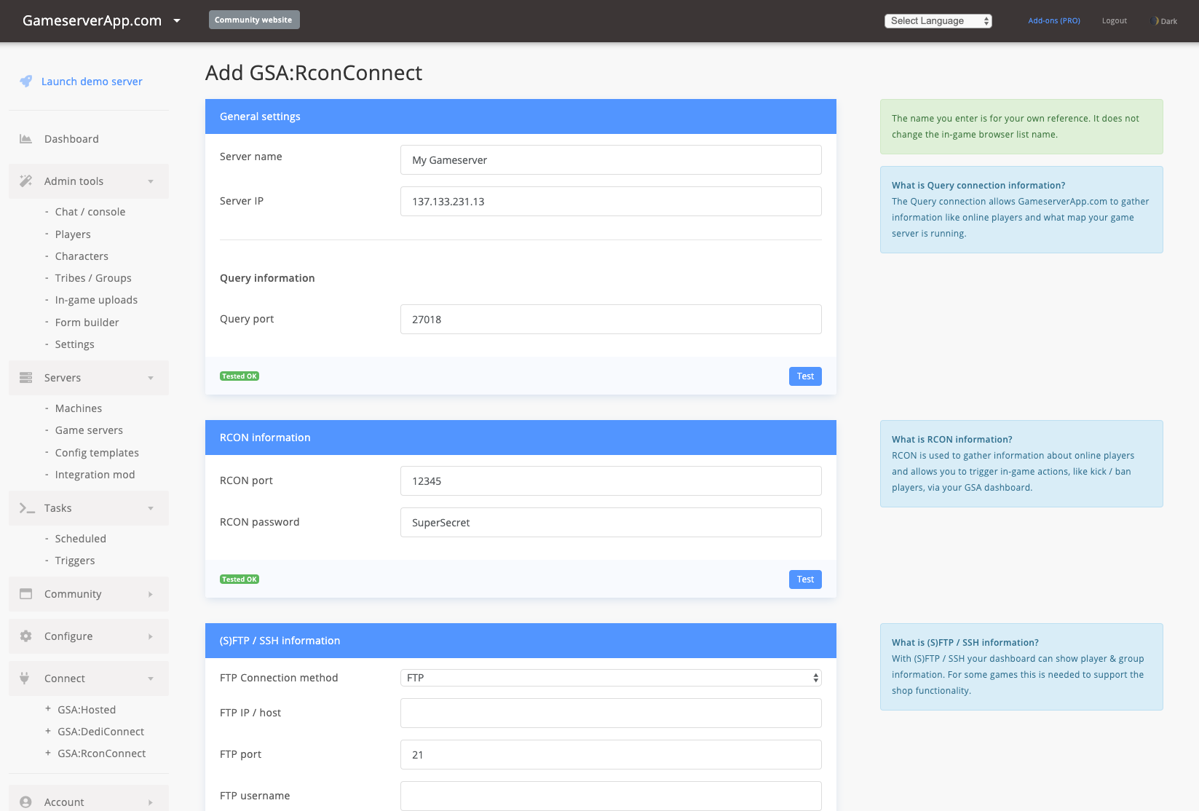
Task: Click the Server IP input field
Action: 611,202
